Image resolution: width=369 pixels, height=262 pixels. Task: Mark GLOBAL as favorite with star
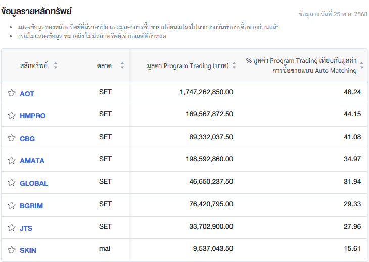[11, 183]
